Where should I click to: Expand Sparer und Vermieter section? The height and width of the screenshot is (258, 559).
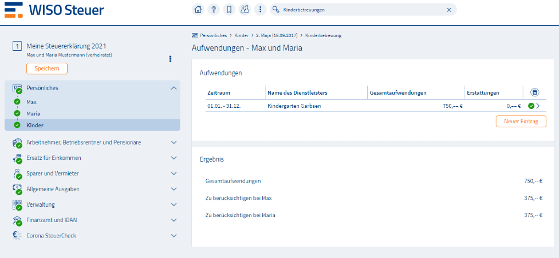(x=174, y=174)
